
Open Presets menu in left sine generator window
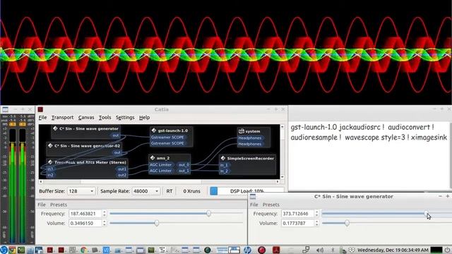(x=59, y=205)
